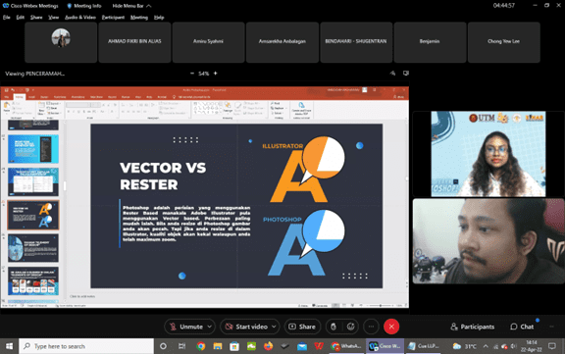Click the annotate icon above shared screen
The width and height of the screenshot is (565, 354).
point(392,74)
